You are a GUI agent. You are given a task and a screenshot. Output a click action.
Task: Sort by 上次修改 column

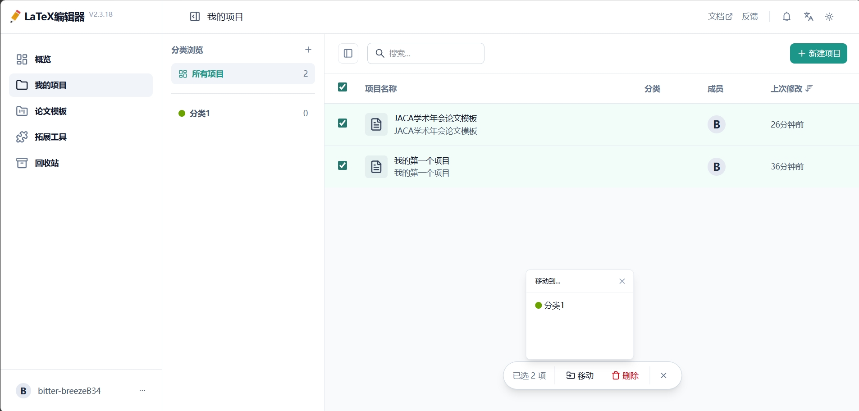[791, 88]
